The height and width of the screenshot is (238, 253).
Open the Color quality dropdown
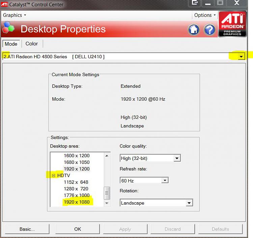[177, 158]
